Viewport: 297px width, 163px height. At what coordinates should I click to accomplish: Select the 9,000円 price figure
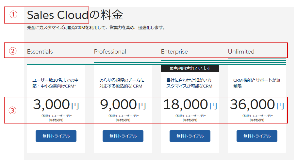[x=123, y=105]
